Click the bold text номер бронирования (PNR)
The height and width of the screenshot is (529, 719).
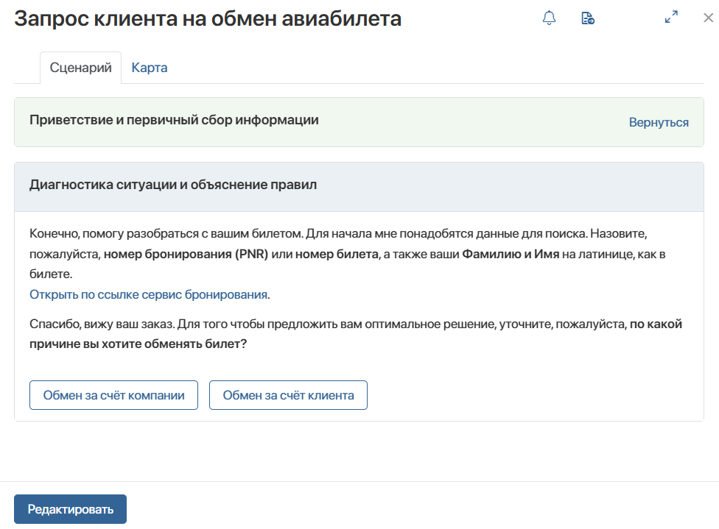coord(186,254)
